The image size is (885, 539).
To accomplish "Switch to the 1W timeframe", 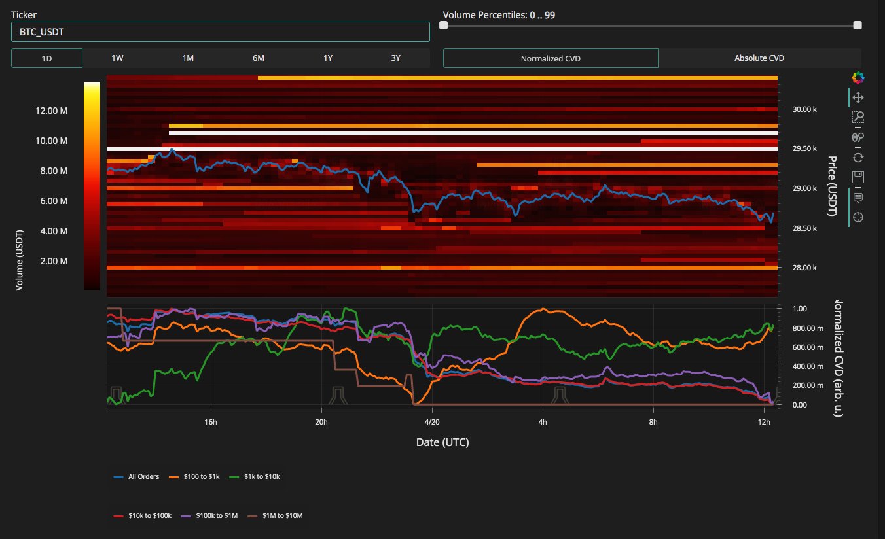I will (x=117, y=58).
